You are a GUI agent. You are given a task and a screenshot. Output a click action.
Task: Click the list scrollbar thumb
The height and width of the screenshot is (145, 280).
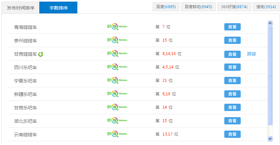tap(270, 76)
